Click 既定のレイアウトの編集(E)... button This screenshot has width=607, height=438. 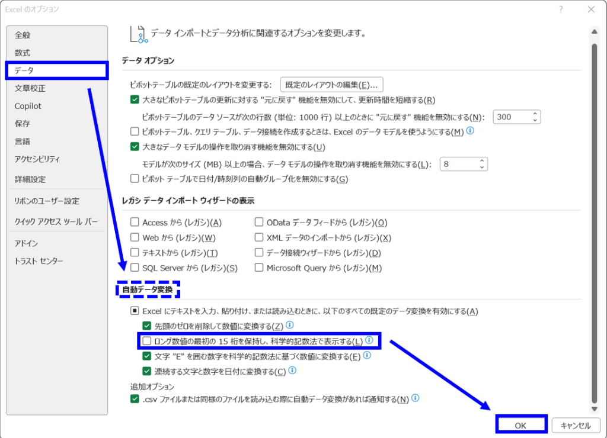tap(332, 85)
